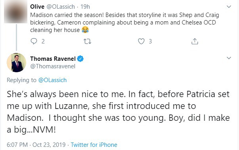
Task: Click the laughing emoji in Olive's tweet
Action: pos(85,30)
